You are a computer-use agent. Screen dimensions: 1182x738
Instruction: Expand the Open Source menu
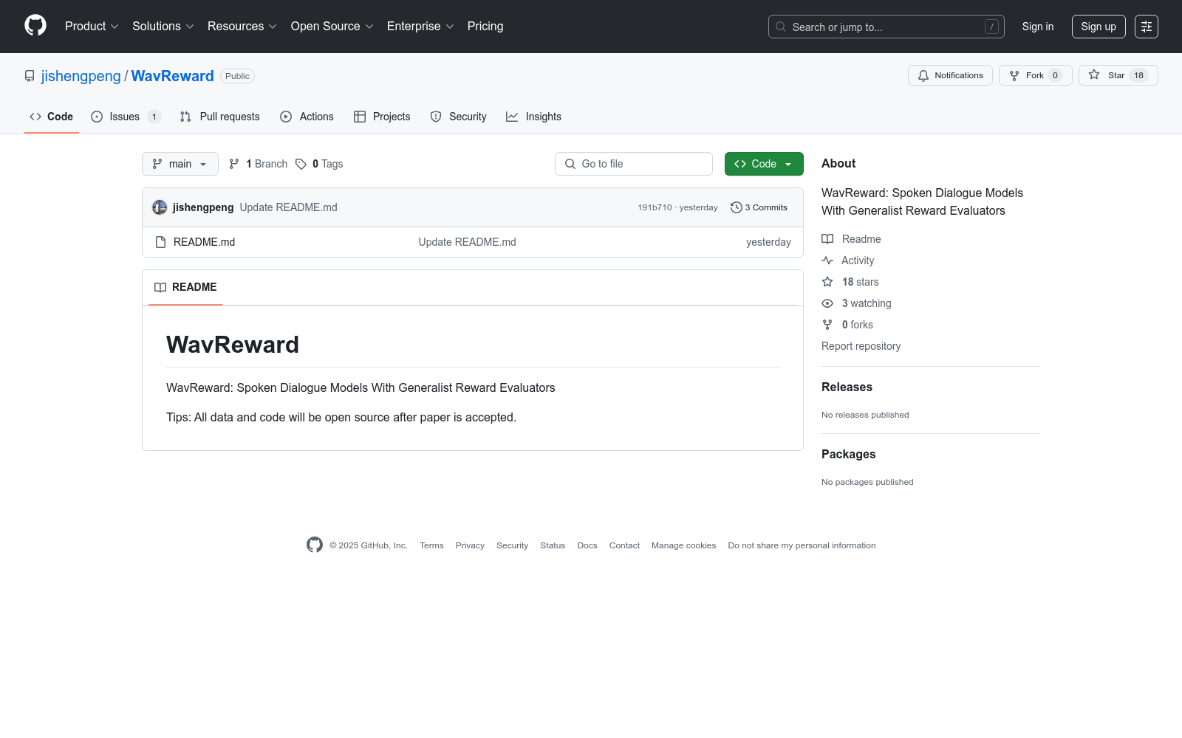tap(332, 26)
